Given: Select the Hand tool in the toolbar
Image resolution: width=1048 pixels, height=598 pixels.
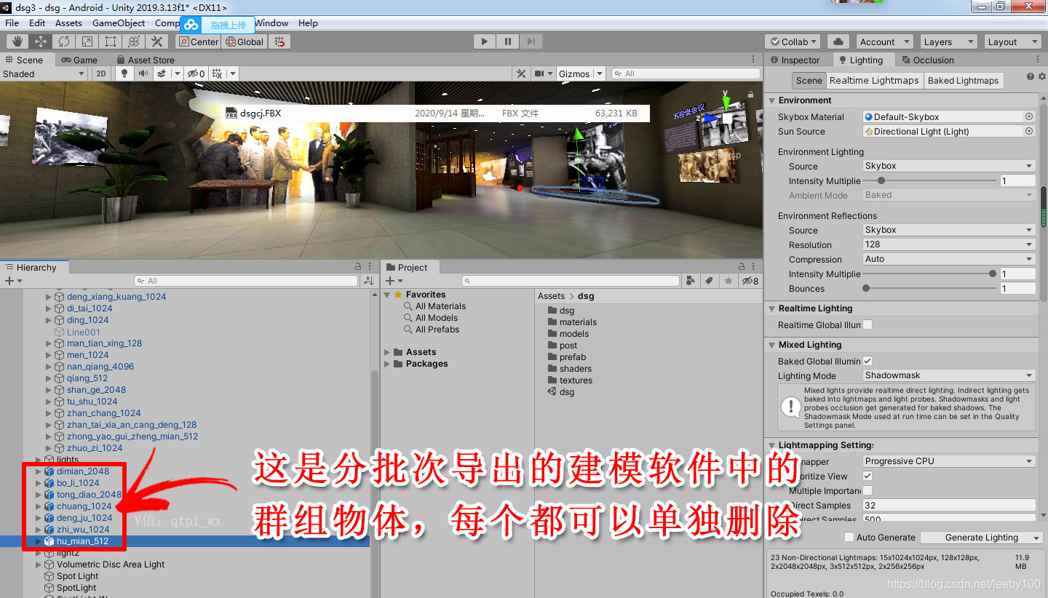Looking at the screenshot, I should [x=18, y=41].
